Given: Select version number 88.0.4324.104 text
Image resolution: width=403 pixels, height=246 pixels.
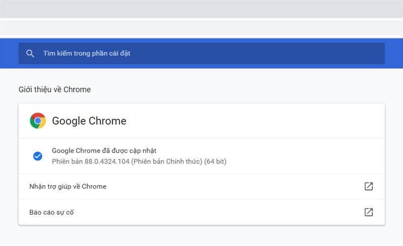Looking at the screenshot, I should 107,161.
